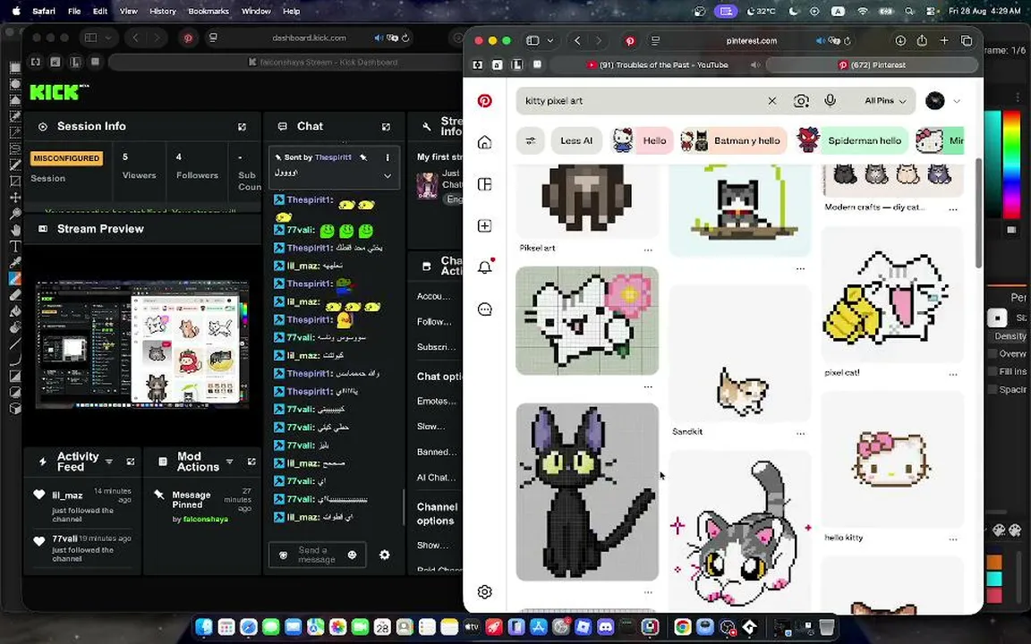This screenshot has width=1031, height=644.
Task: Open Pinterest messages chat bubble icon
Action: point(484,309)
